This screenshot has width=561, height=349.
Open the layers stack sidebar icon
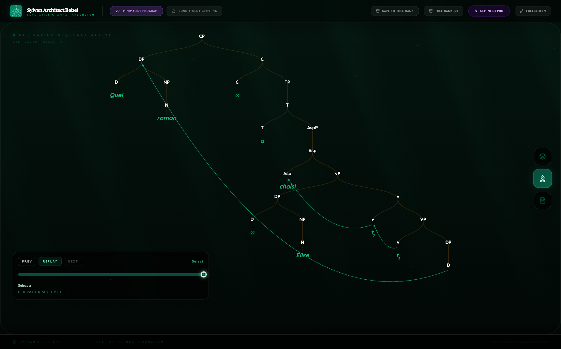[542, 156]
